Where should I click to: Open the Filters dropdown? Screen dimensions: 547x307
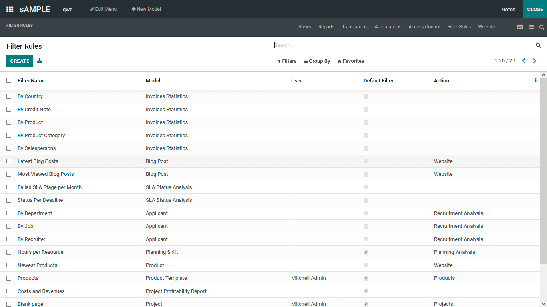(287, 61)
